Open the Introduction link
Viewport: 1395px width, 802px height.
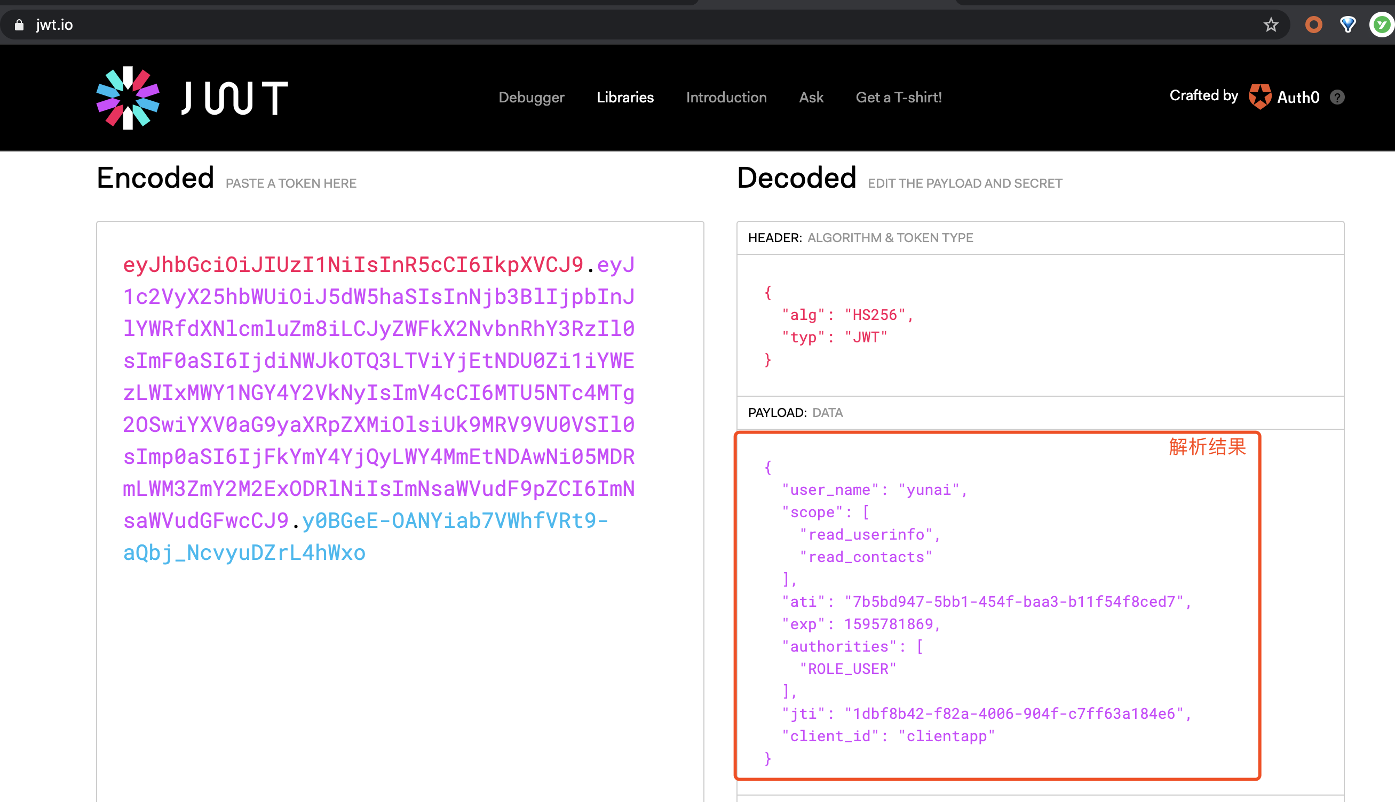pyautogui.click(x=726, y=98)
